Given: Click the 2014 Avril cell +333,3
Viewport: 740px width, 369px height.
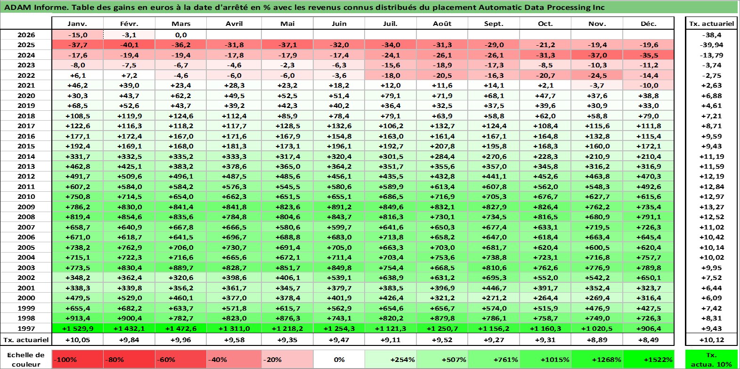Looking at the screenshot, I should pyautogui.click(x=234, y=156).
